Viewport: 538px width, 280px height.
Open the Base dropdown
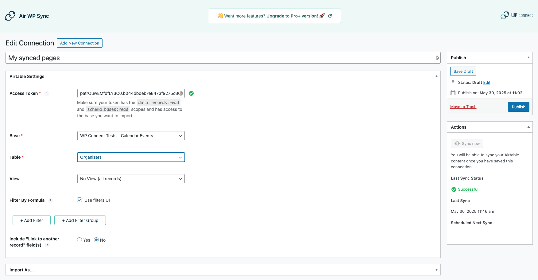click(x=131, y=136)
